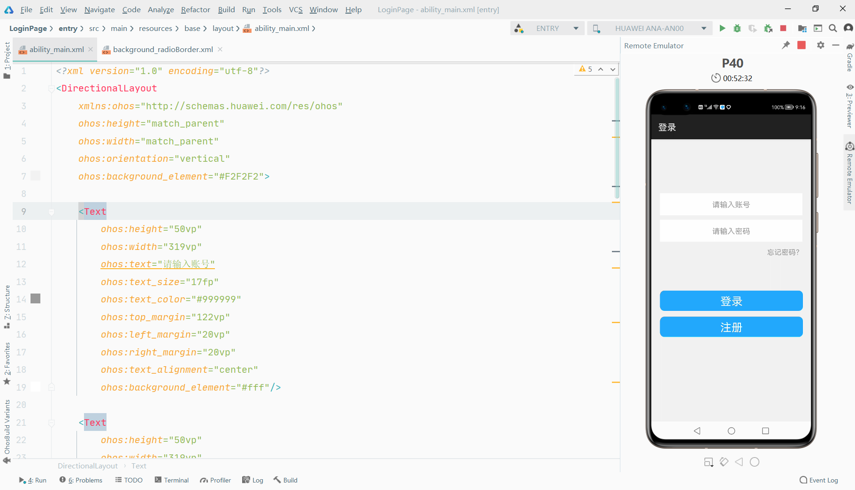Run the entry module on the device
Viewport: 855px width, 490px height.
722,28
